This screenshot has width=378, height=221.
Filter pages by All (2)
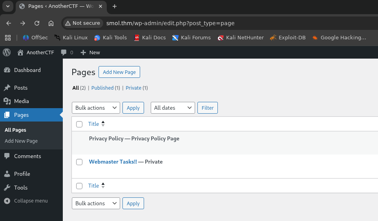(79, 88)
